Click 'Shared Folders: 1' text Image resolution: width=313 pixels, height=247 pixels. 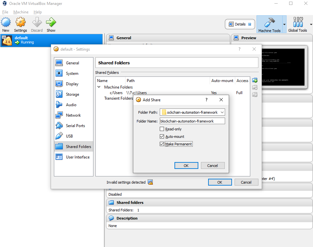click(x=124, y=210)
